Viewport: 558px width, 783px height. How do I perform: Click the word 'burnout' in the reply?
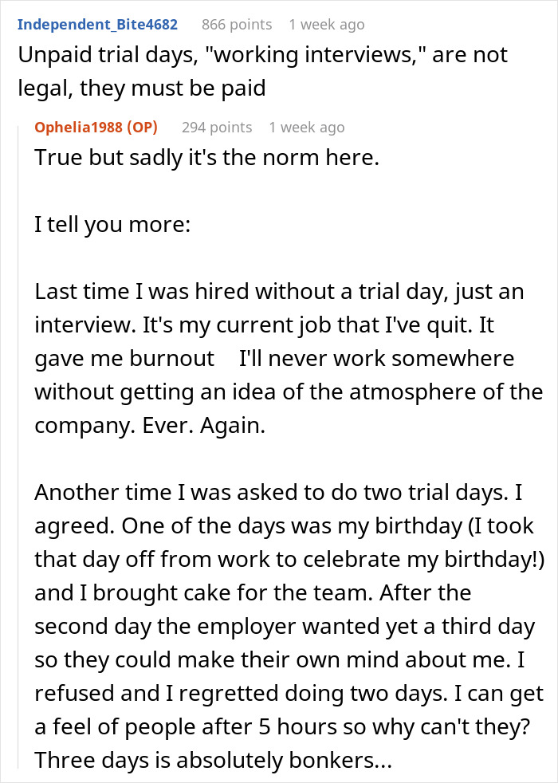point(181,359)
